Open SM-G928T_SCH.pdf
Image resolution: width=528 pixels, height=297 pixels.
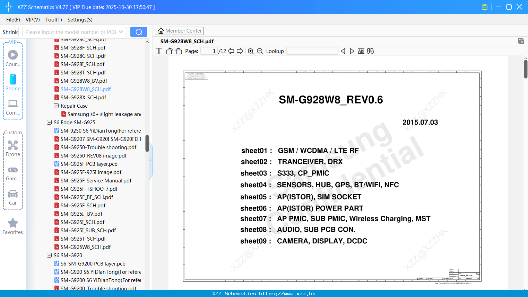[x=83, y=72]
